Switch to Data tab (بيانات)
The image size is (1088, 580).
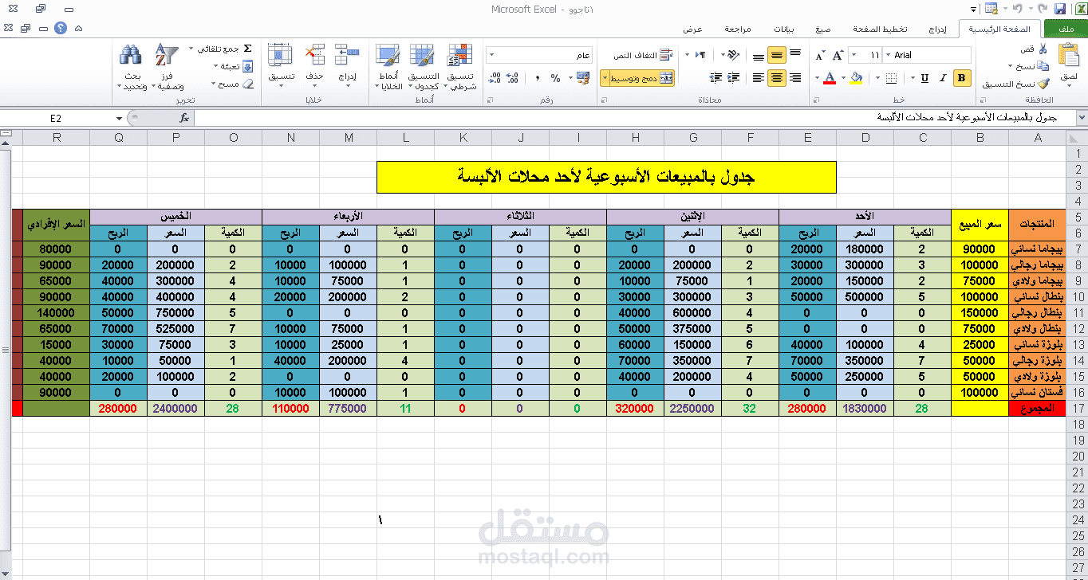pyautogui.click(x=783, y=29)
